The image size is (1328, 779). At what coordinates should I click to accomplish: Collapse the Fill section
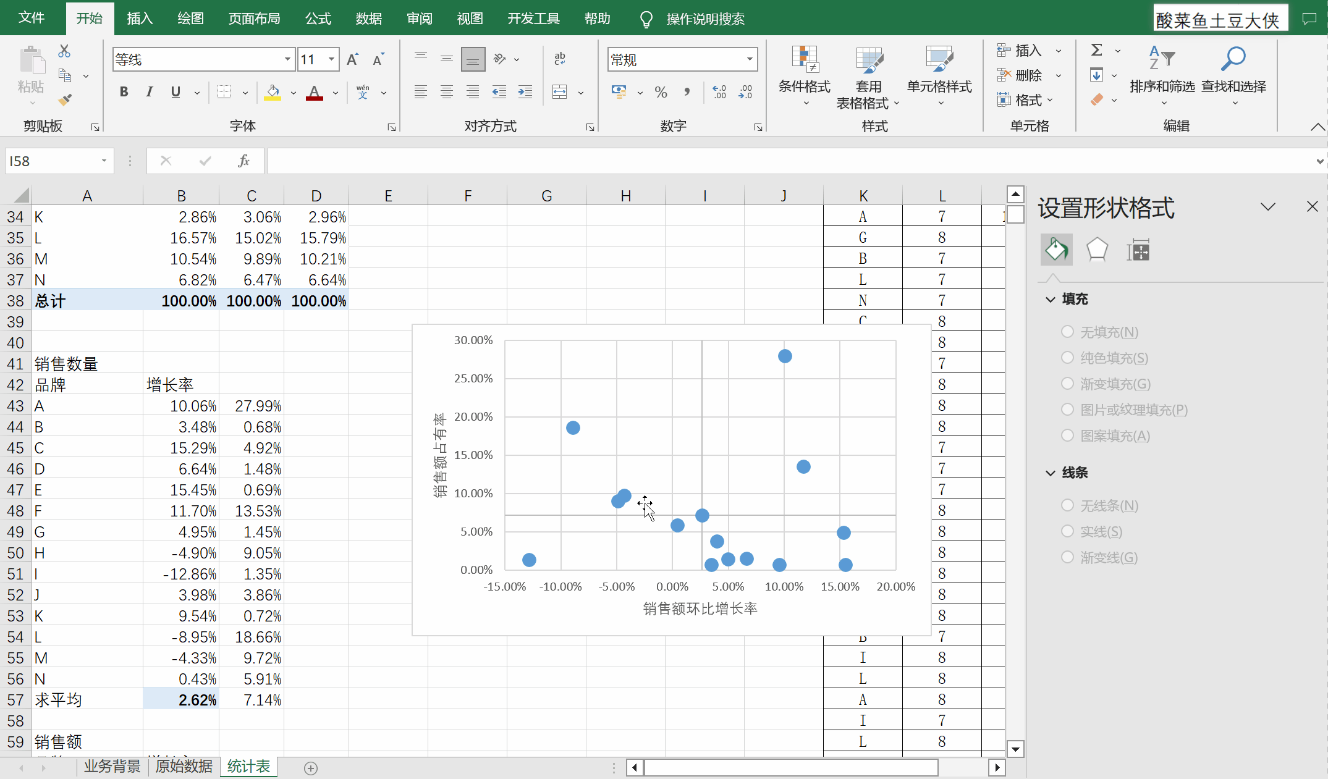pos(1051,299)
